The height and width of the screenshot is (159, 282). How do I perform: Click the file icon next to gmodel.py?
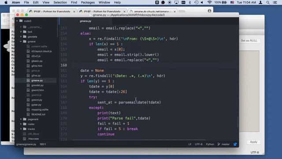tap(28, 85)
